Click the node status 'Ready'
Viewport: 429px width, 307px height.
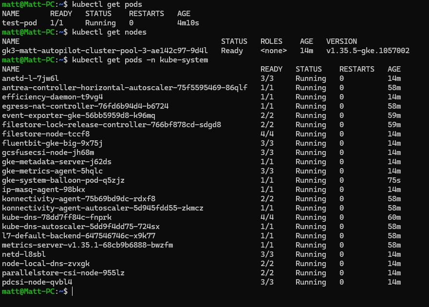pyautogui.click(x=232, y=51)
